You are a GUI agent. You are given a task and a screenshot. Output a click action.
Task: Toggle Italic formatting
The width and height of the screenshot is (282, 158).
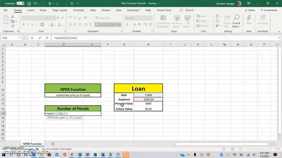coord(28,25)
